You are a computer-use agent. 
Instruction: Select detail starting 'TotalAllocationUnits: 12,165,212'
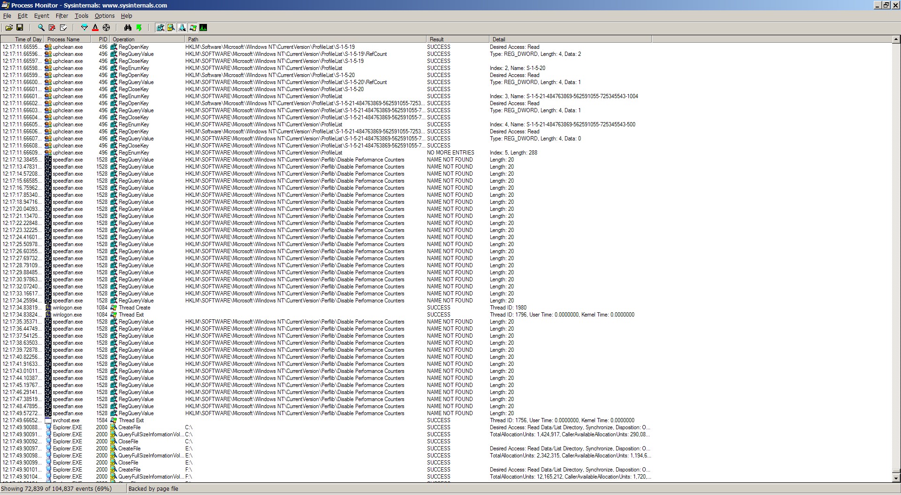pos(570,477)
